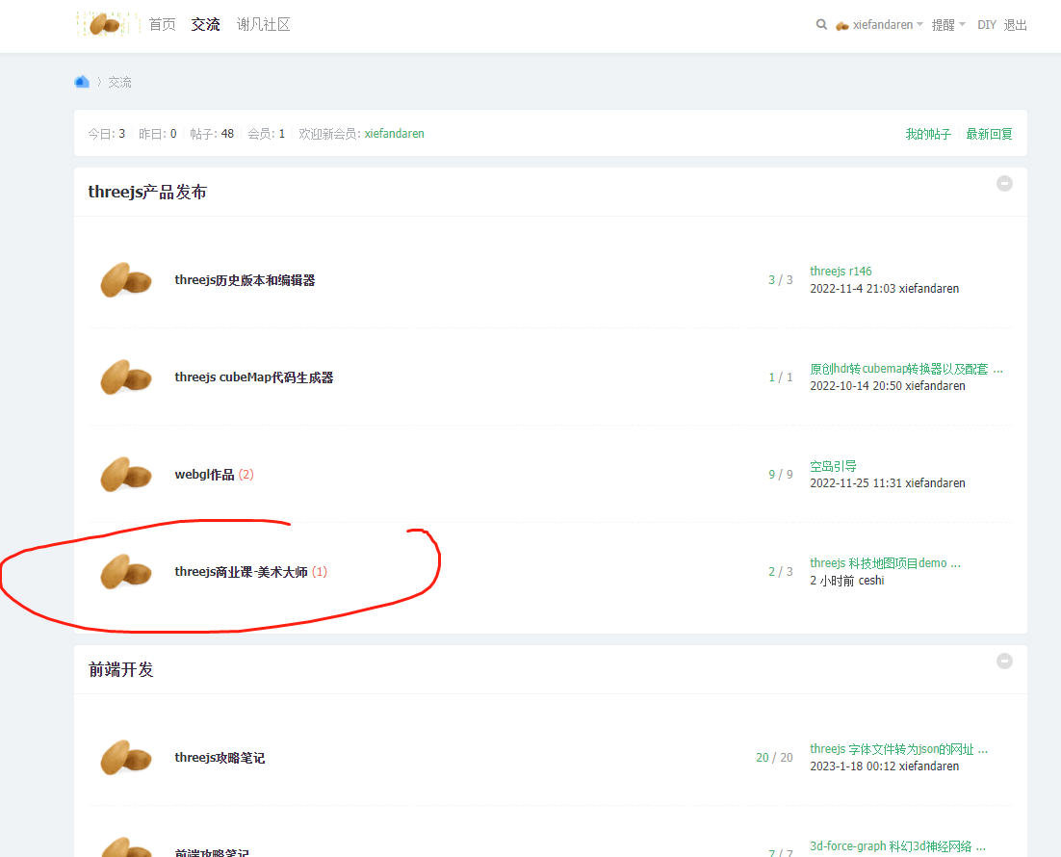Open latest post 空岛引导
The width and height of the screenshot is (1061, 857).
[x=833, y=466]
